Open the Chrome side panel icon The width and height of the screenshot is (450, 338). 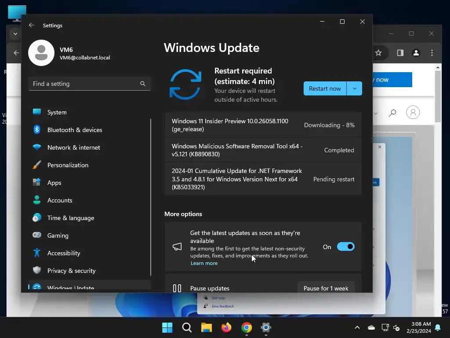point(400,53)
